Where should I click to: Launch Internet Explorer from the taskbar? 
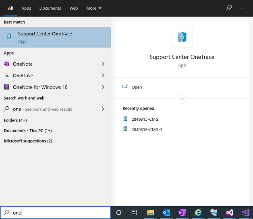tap(198, 213)
